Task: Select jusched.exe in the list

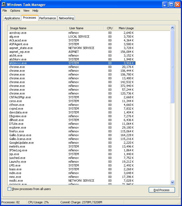Action: tap(72, 158)
